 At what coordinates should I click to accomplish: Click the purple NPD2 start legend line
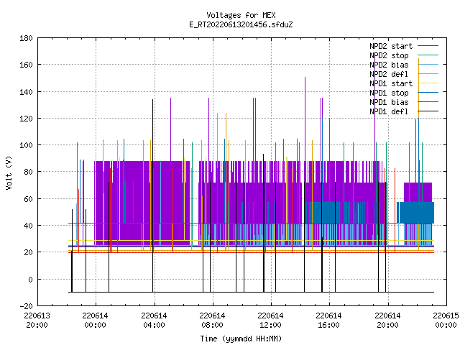pyautogui.click(x=428, y=46)
